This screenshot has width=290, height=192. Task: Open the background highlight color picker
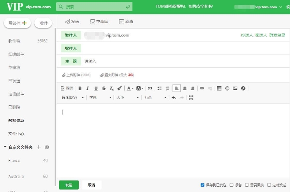(x=140, y=89)
